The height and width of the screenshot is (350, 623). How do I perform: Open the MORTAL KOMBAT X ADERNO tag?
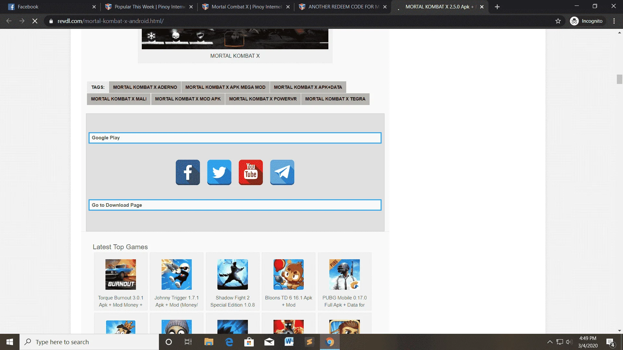click(x=145, y=87)
